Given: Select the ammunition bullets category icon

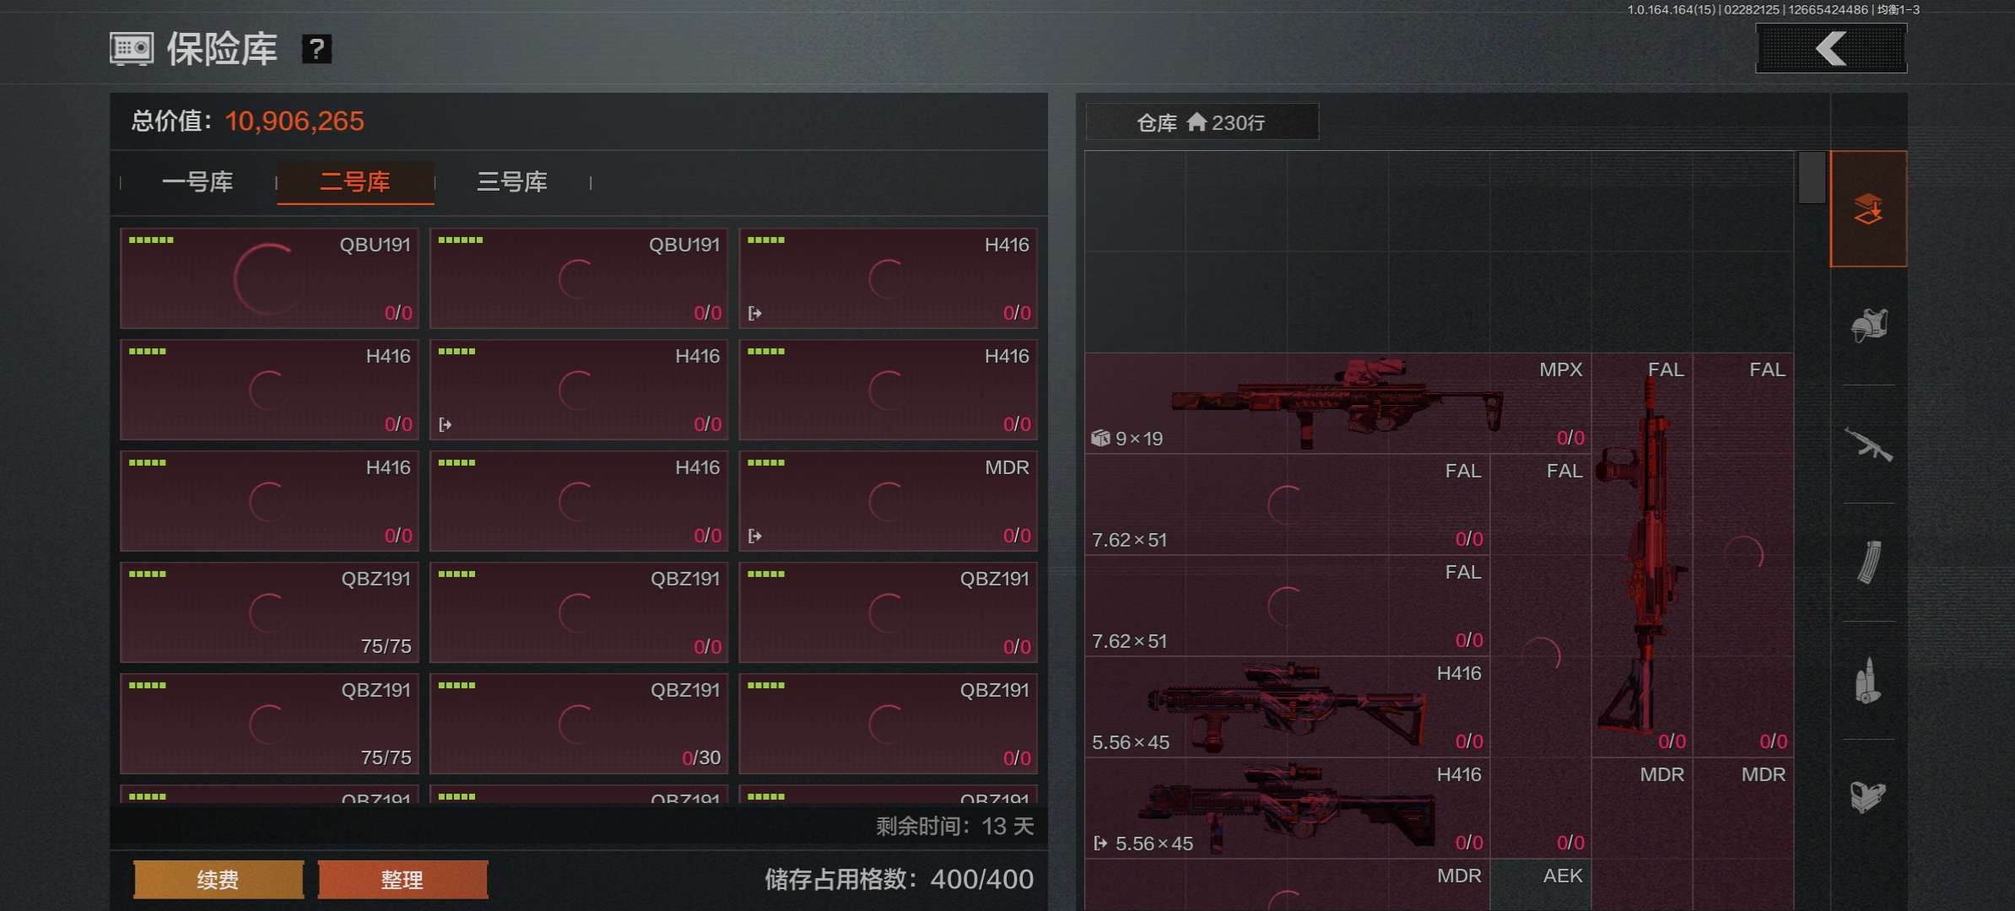Looking at the screenshot, I should [1868, 680].
